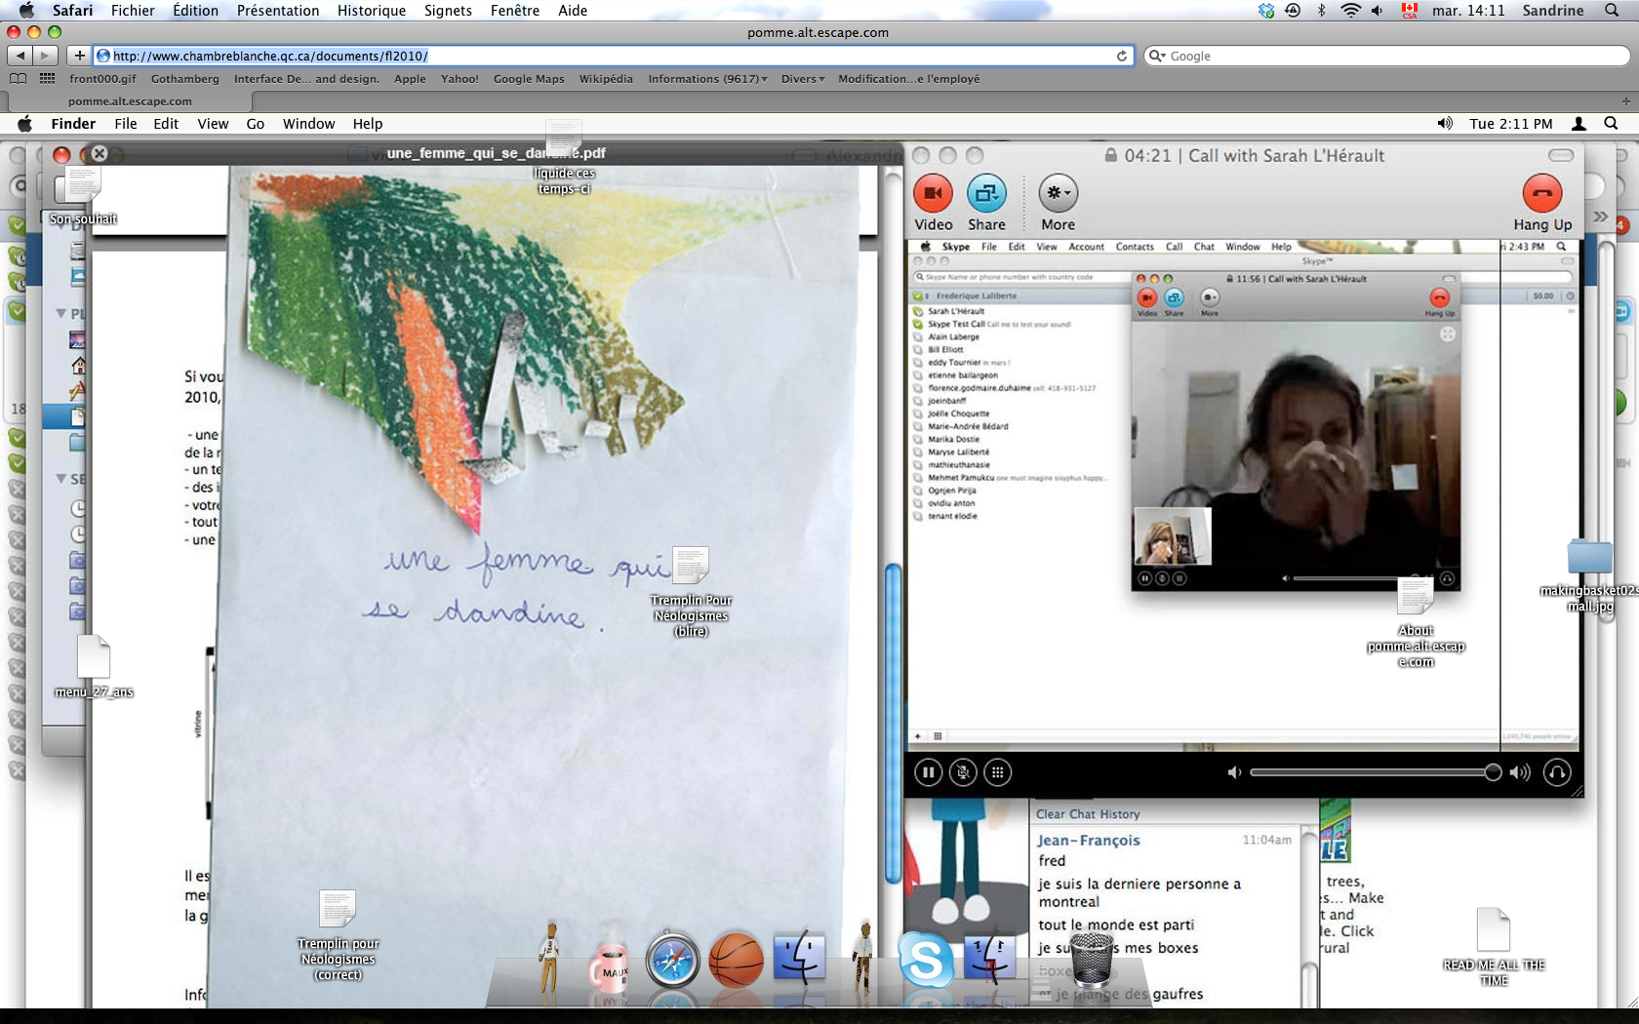Screen dimensions: 1639x1024
Task: Add bookmark with the plus button in Safari
Action: (x=79, y=56)
